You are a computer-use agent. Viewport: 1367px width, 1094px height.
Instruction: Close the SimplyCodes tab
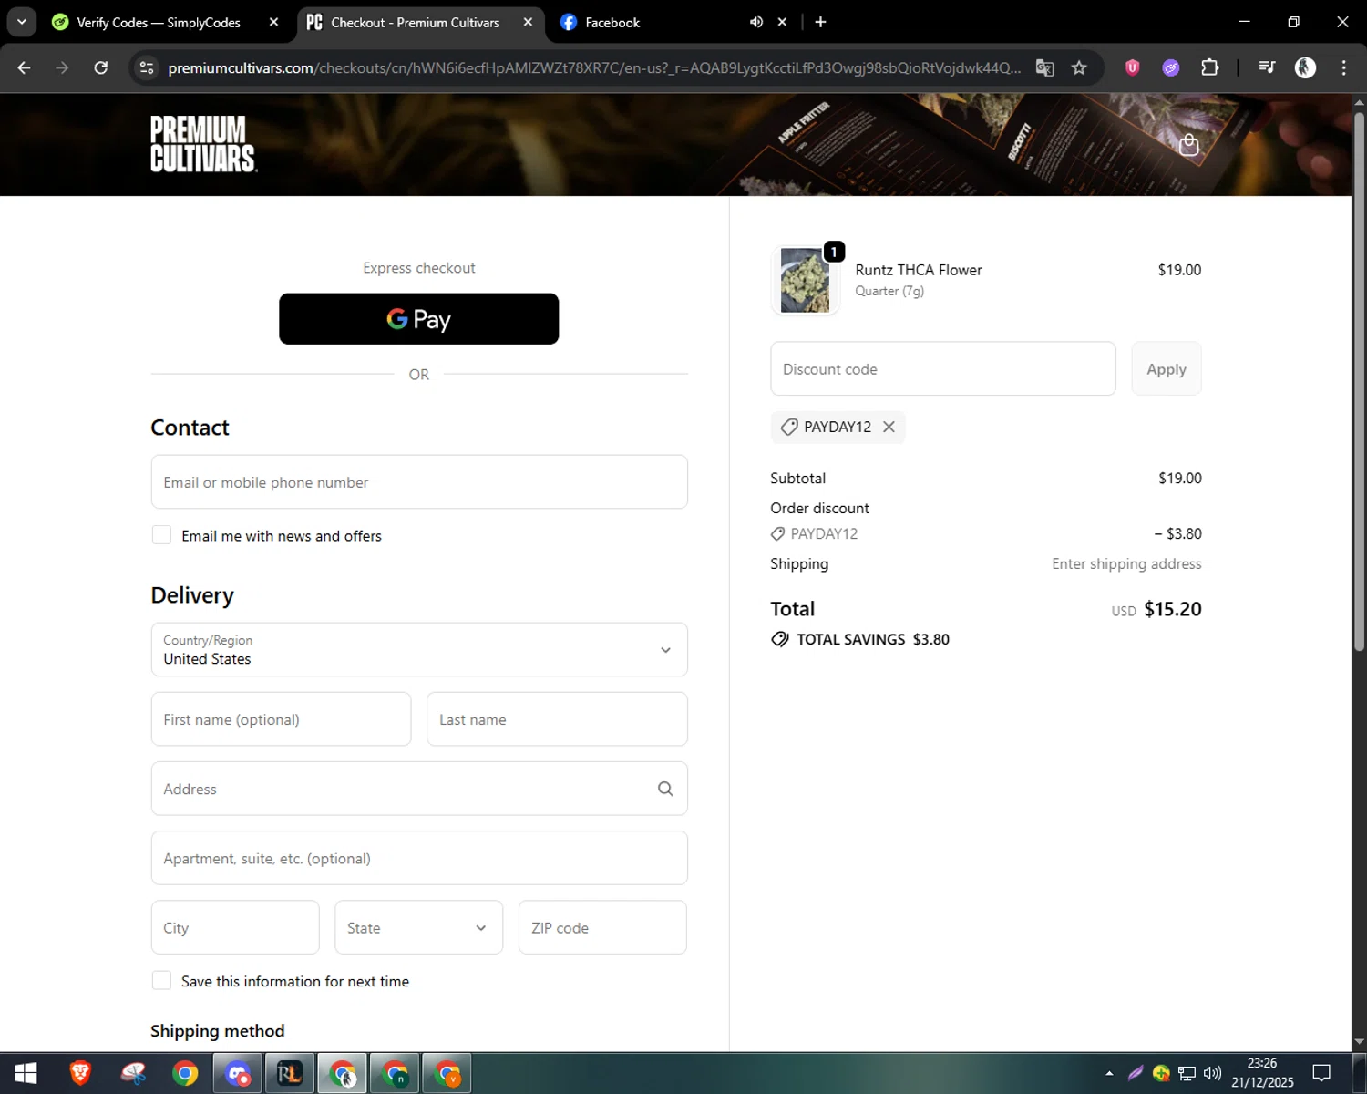coord(273,22)
